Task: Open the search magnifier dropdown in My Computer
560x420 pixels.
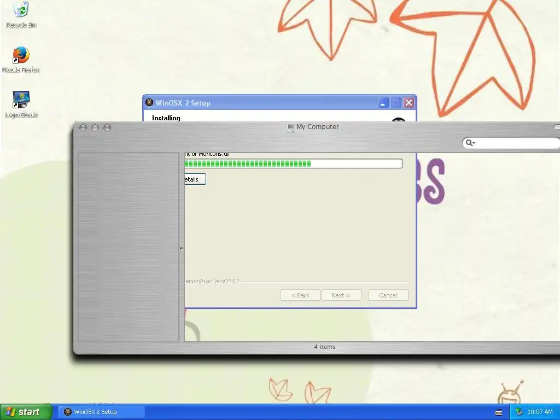Action: 470,143
